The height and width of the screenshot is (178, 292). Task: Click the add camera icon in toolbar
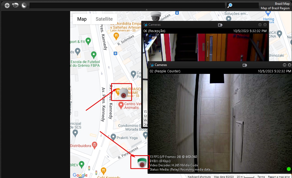(15, 5)
